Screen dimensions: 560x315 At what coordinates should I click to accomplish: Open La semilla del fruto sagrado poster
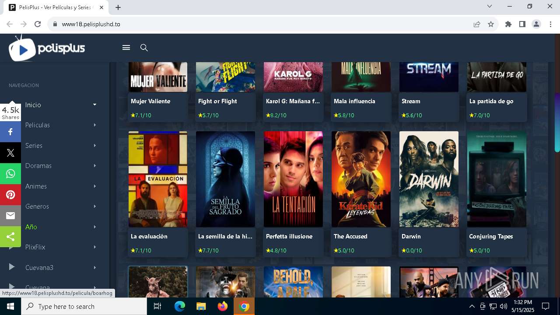225,179
